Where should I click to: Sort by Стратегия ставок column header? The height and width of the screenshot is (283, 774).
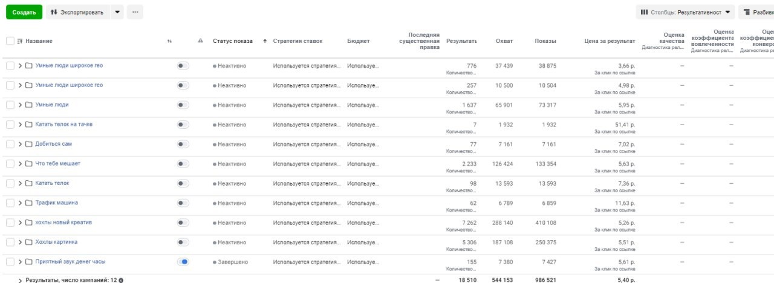(298, 41)
